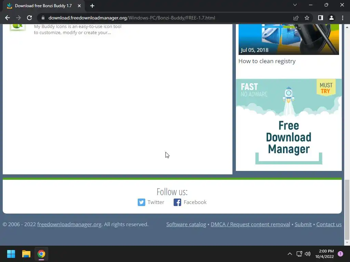Open the browser side panel icon
Image resolution: width=350 pixels, height=262 pixels.
321,18
